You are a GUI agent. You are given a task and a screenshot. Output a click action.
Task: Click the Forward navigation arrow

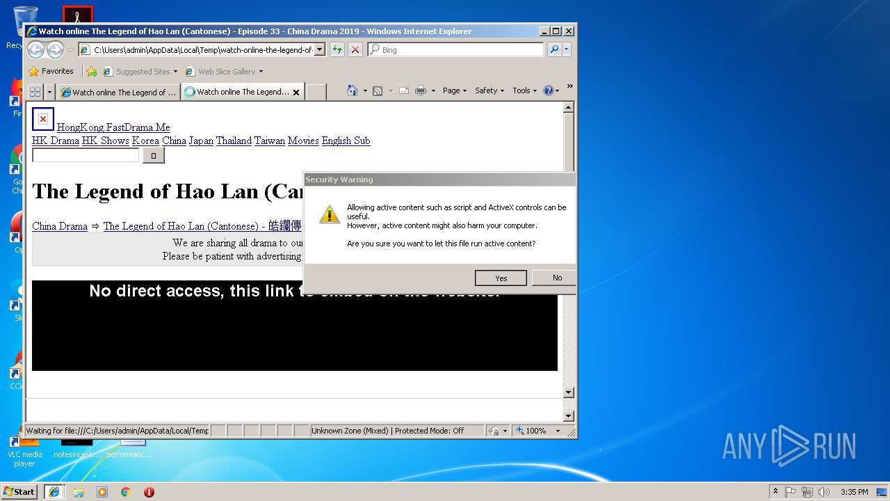(55, 49)
